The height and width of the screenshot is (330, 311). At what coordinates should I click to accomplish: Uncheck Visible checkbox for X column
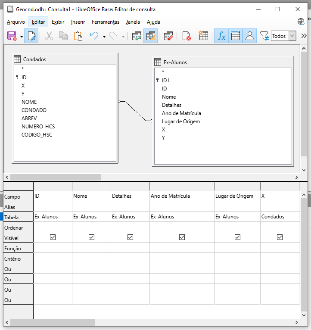pyautogui.click(x=280, y=237)
